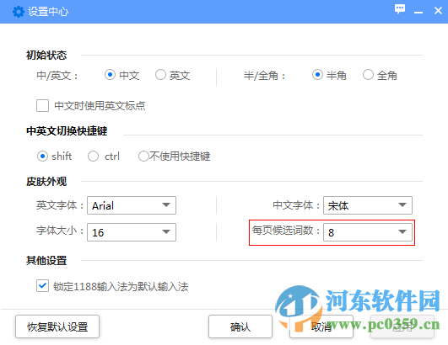Open the 中文字体 宋体 dropdown
Screen dimensions: 448x345
[x=368, y=205]
